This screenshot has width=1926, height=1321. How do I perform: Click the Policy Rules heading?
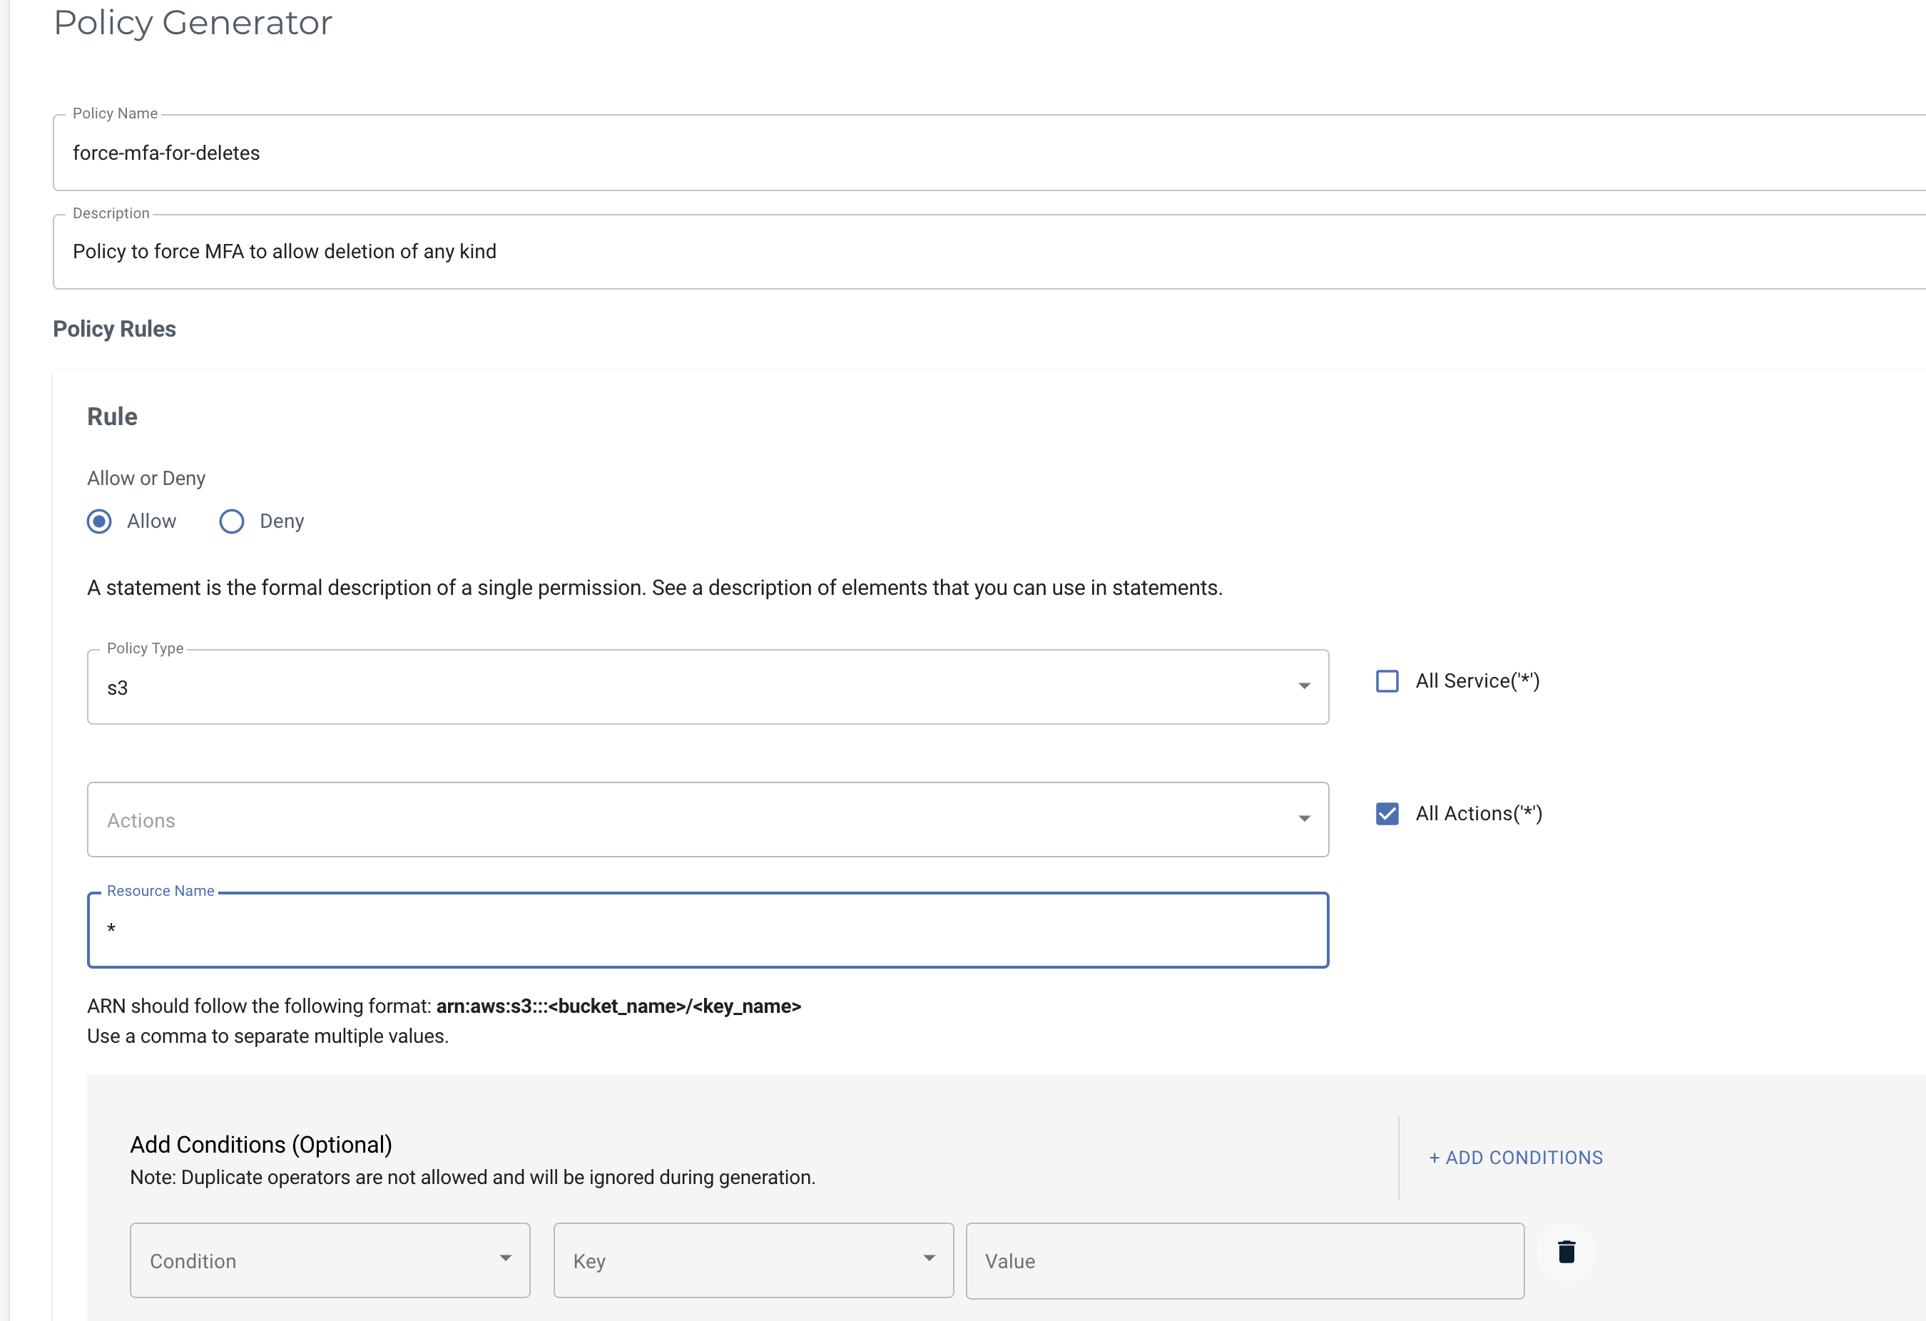(114, 329)
